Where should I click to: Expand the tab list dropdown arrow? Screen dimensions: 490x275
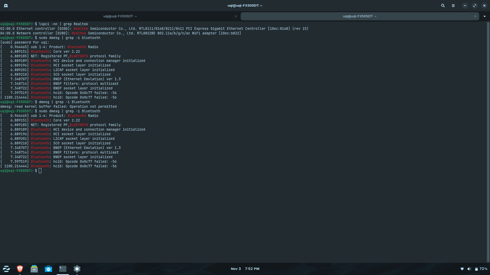click(484, 16)
